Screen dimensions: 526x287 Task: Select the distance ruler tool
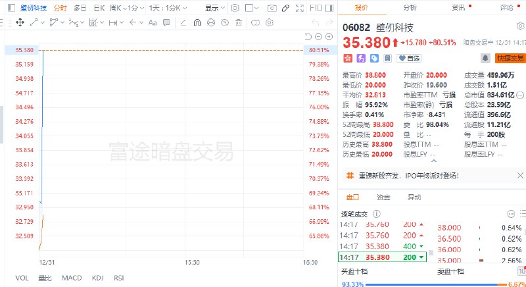pyautogui.click(x=113, y=22)
